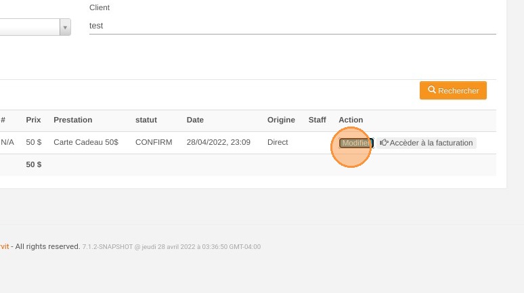
Task: Select the Carte Cadeau 50$ cell
Action: (x=86, y=142)
